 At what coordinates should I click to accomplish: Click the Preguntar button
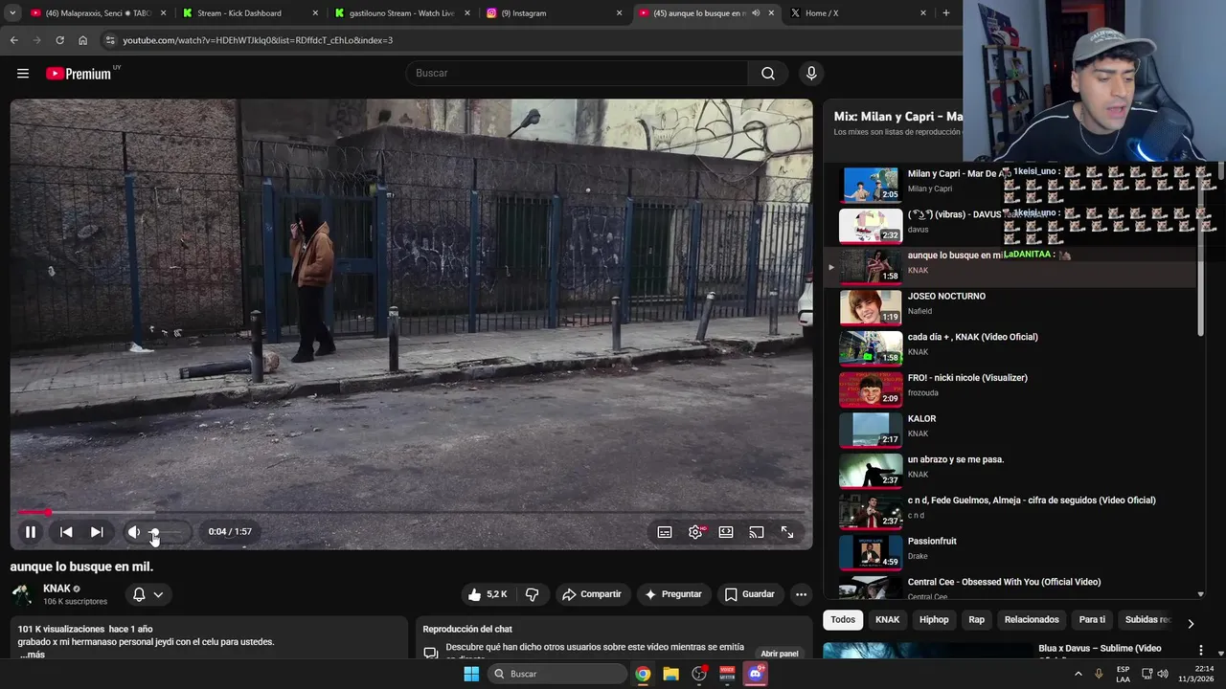(x=672, y=594)
